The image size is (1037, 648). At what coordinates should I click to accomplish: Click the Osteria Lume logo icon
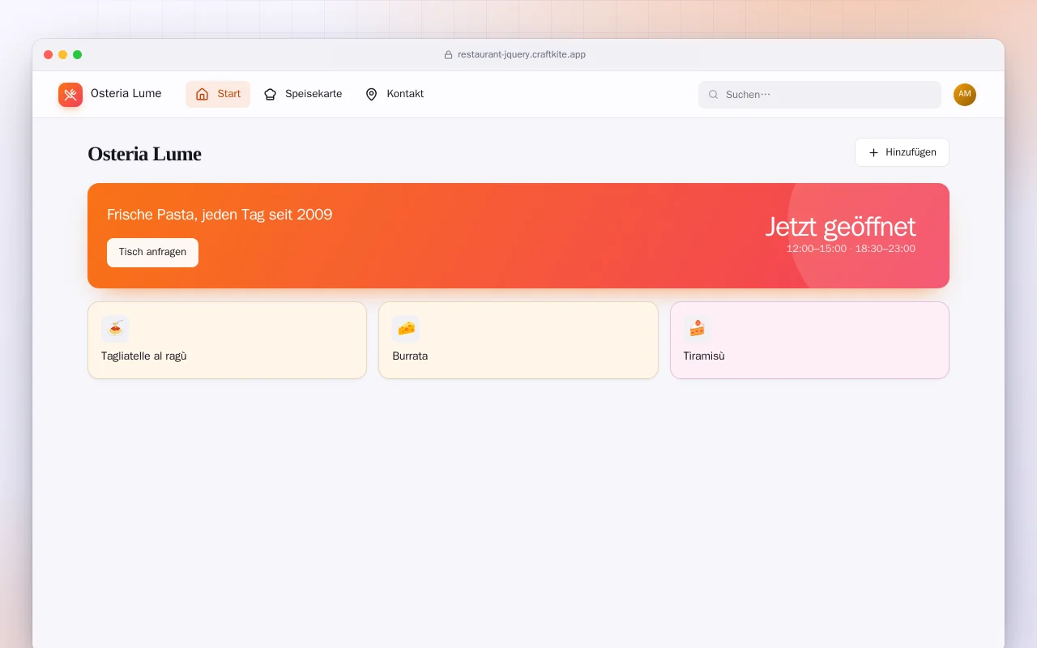pyautogui.click(x=70, y=95)
